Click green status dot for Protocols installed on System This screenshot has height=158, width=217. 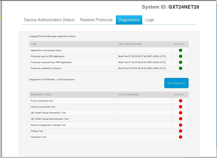(180, 68)
